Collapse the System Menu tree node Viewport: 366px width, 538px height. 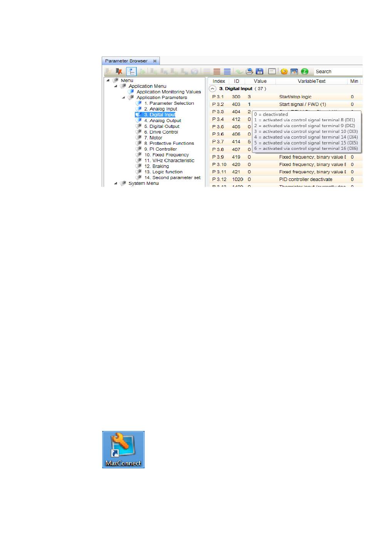(116, 183)
